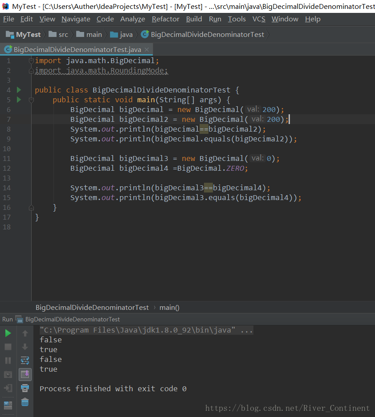
Task: Run main via the gutter arrow on line 5
Action: 18,100
